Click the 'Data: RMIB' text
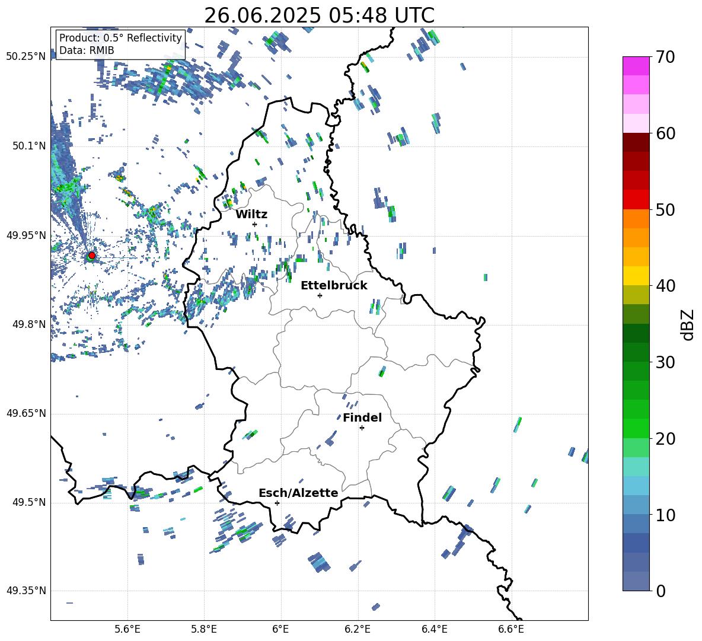 point(87,50)
